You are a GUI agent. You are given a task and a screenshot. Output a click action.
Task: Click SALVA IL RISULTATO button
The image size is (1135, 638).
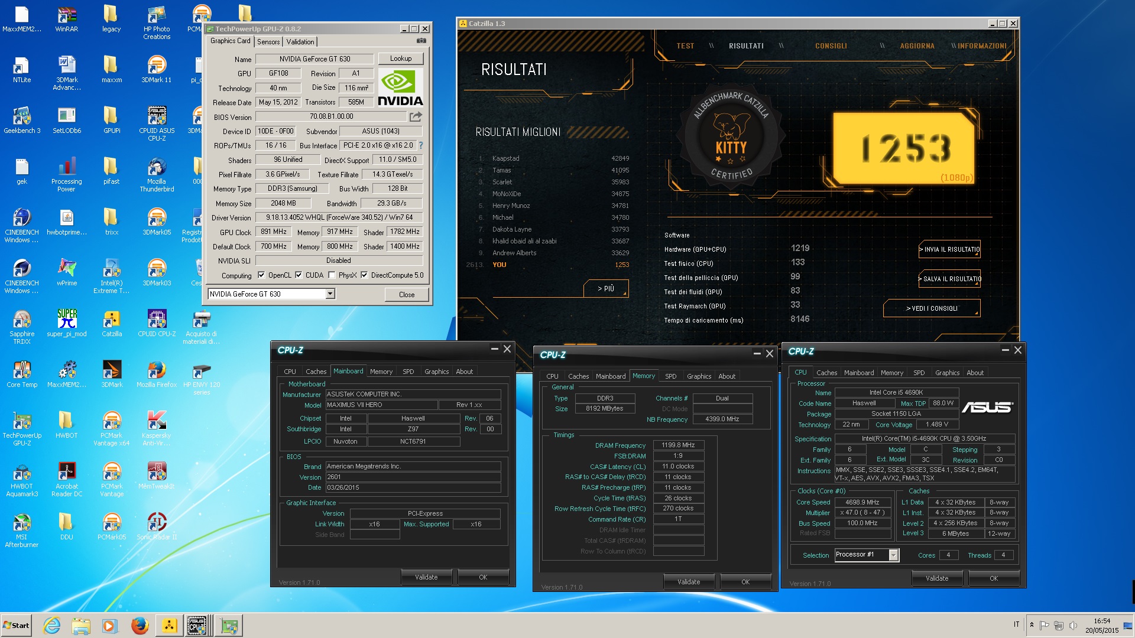(949, 279)
